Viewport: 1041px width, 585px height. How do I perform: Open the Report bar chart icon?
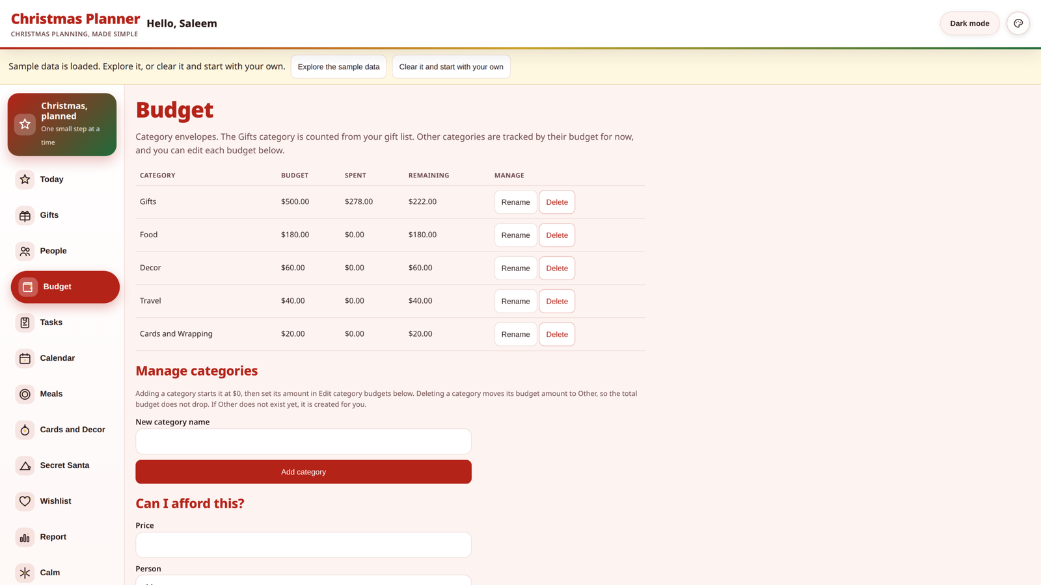25,537
